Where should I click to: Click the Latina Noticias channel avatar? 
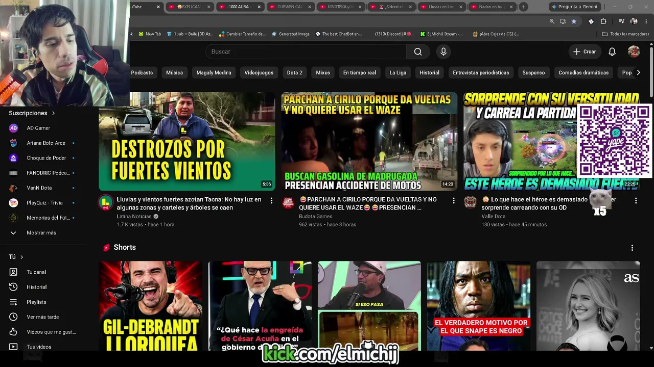pos(105,202)
